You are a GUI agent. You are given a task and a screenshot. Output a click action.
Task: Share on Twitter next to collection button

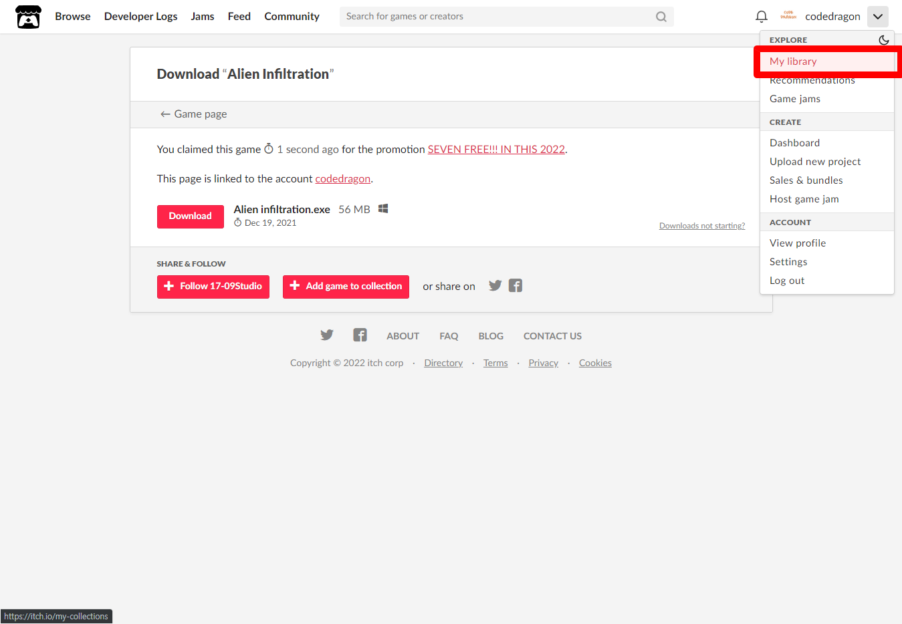point(495,285)
